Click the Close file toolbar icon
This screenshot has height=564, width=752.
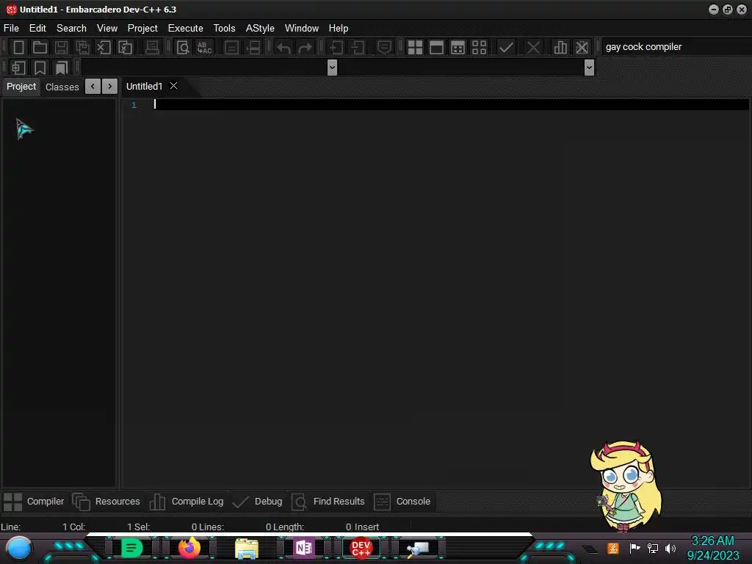(104, 48)
